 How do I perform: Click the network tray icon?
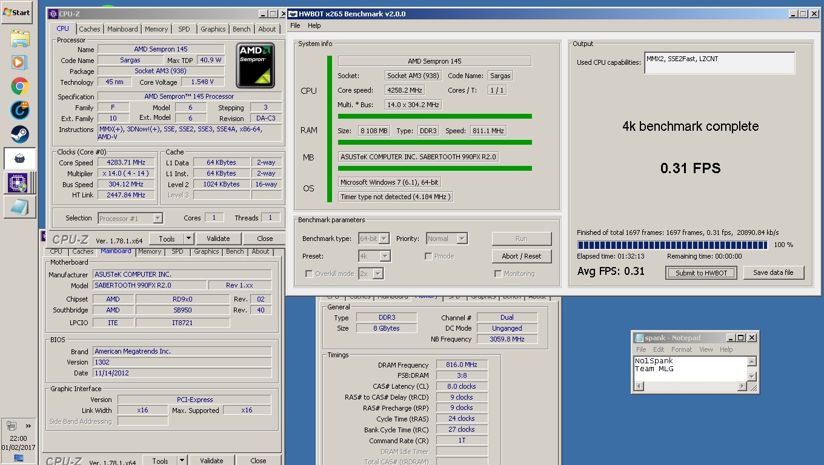point(11,426)
